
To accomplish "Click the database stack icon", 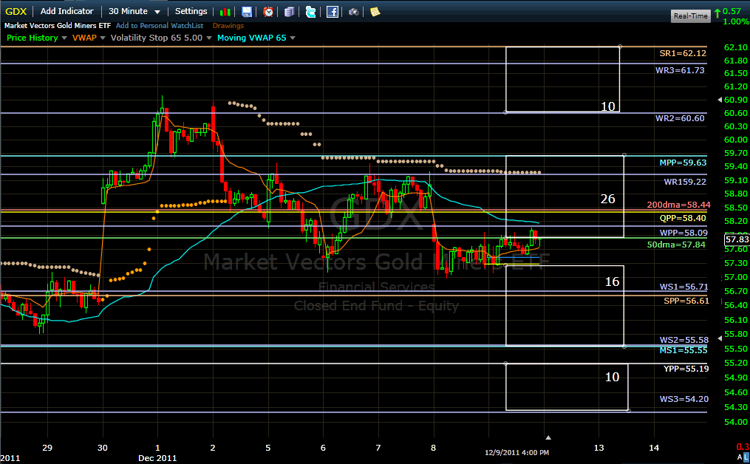I will tap(290, 12).
